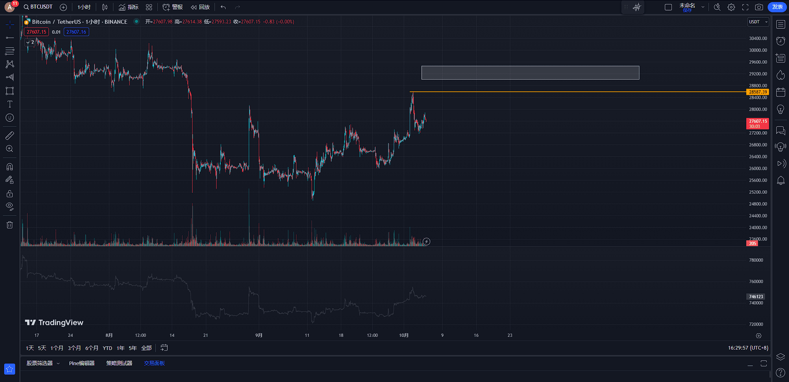
Task: Open the economic calendar panel
Action: click(x=780, y=92)
